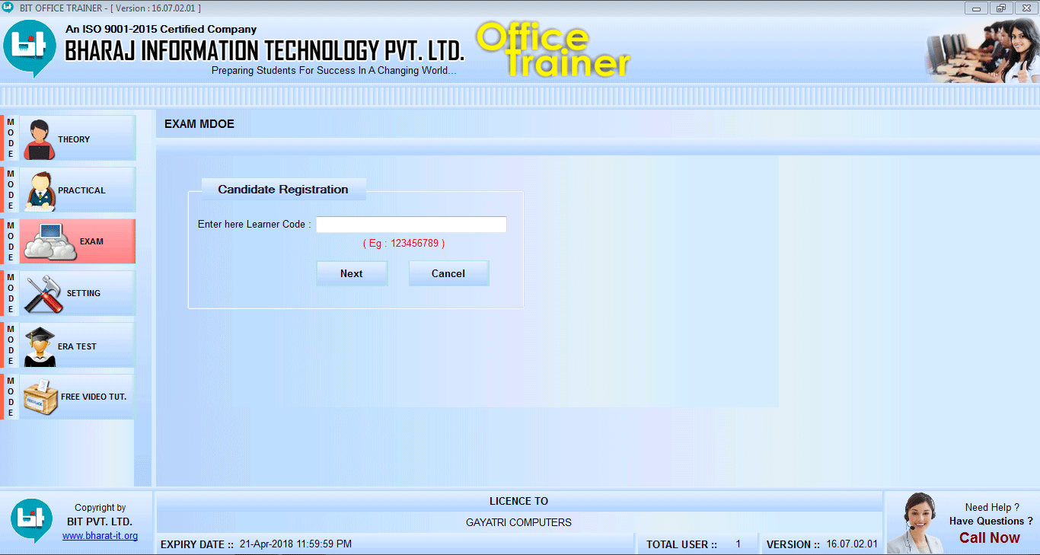
Task: Click the BIT logo in footer
Action: (31, 521)
